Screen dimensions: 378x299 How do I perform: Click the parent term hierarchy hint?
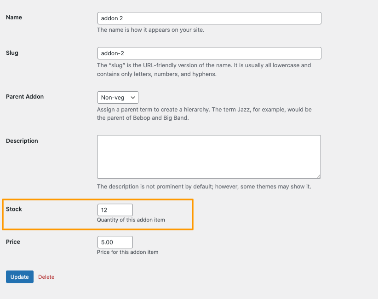tap(204, 113)
